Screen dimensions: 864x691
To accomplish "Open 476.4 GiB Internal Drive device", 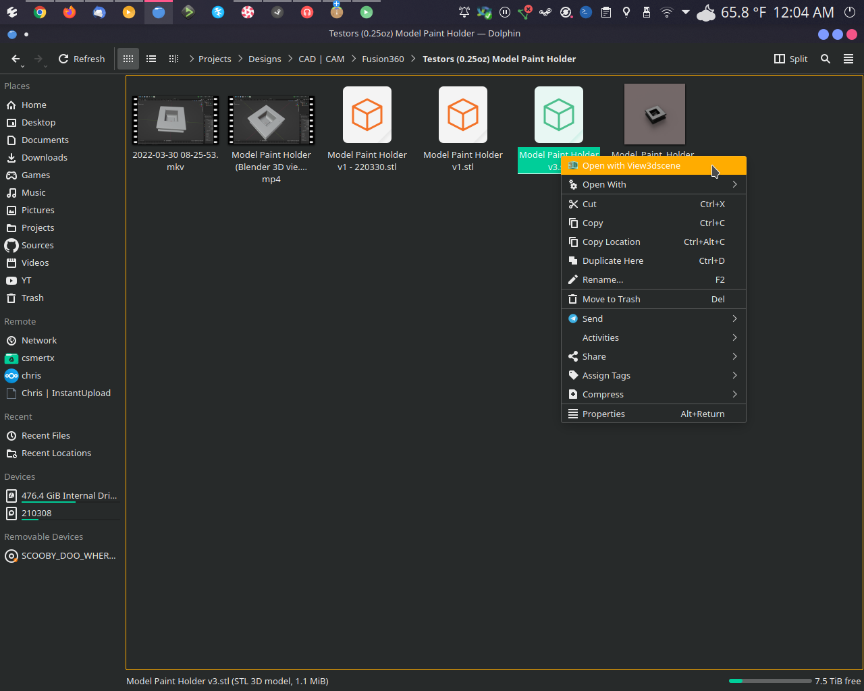I will (x=62, y=496).
